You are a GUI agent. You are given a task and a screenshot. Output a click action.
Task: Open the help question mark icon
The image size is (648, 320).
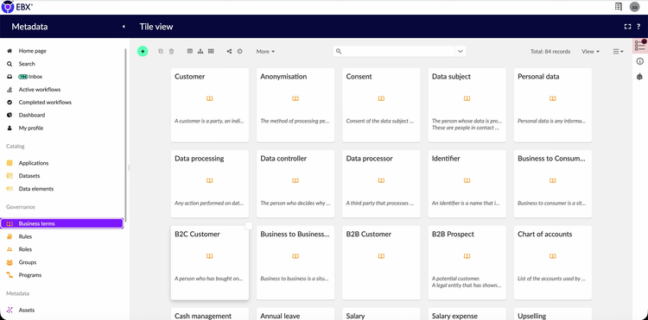coord(638,27)
